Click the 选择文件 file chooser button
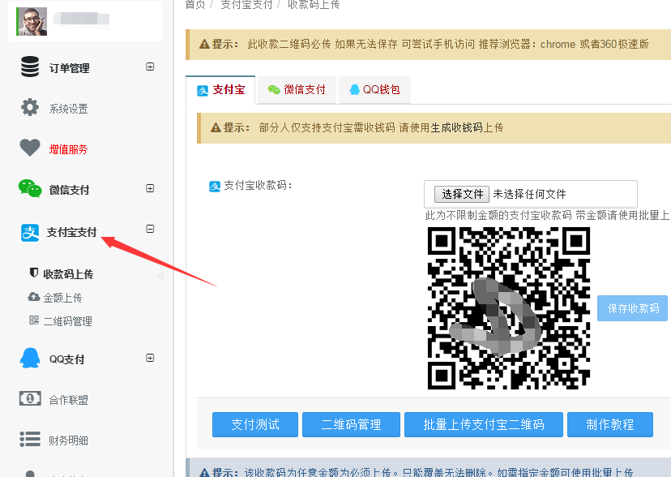The width and height of the screenshot is (671, 477). (x=461, y=194)
